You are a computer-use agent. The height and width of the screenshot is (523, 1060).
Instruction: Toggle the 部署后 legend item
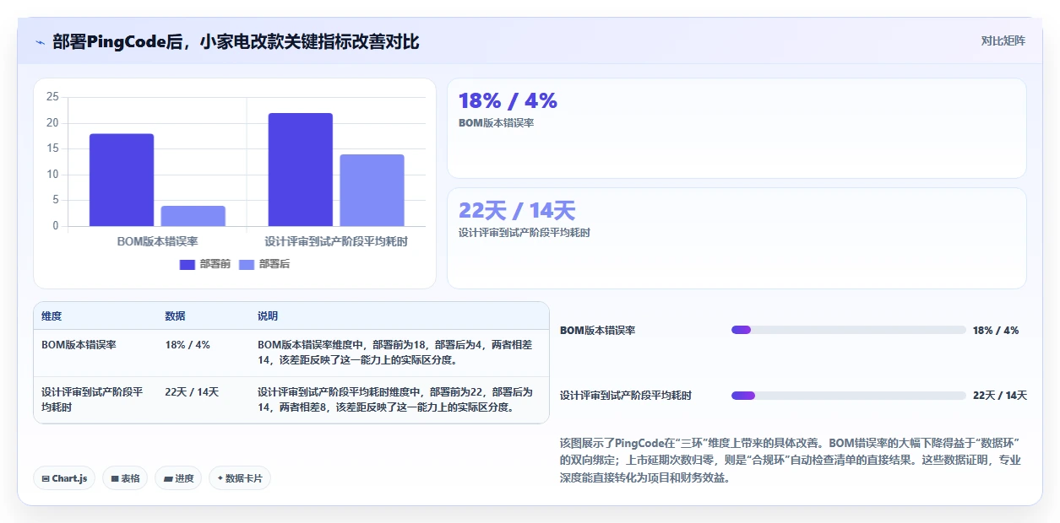(x=264, y=264)
